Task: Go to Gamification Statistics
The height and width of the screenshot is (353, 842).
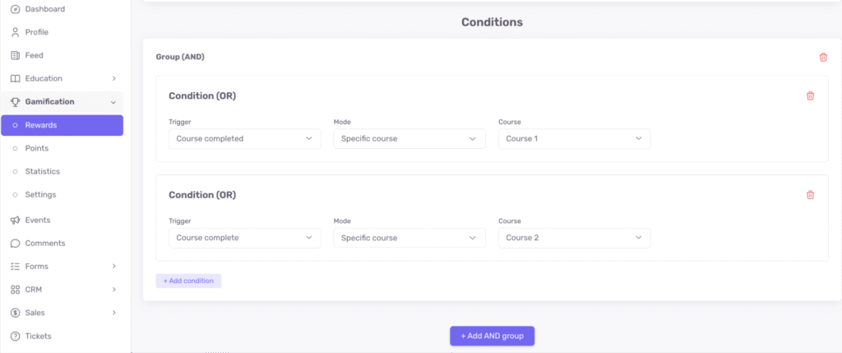Action: tap(42, 171)
